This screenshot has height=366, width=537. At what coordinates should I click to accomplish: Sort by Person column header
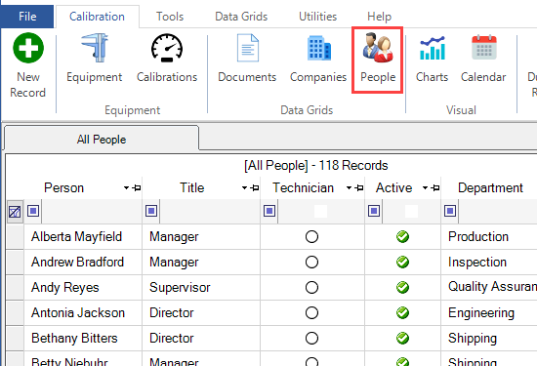pos(64,187)
